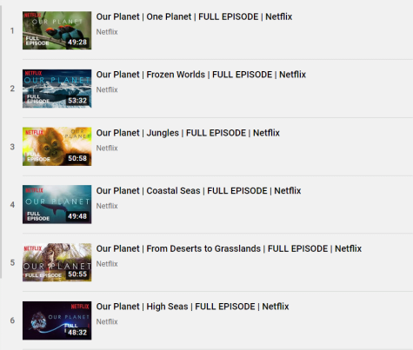
Task: Click the 'Our Planet | One Planet' title
Action: (x=194, y=17)
